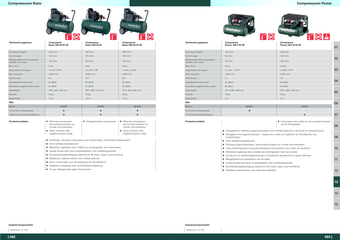This screenshot has height=240, width=340.
Task: Click article number 601535
Action: pos(64,106)
